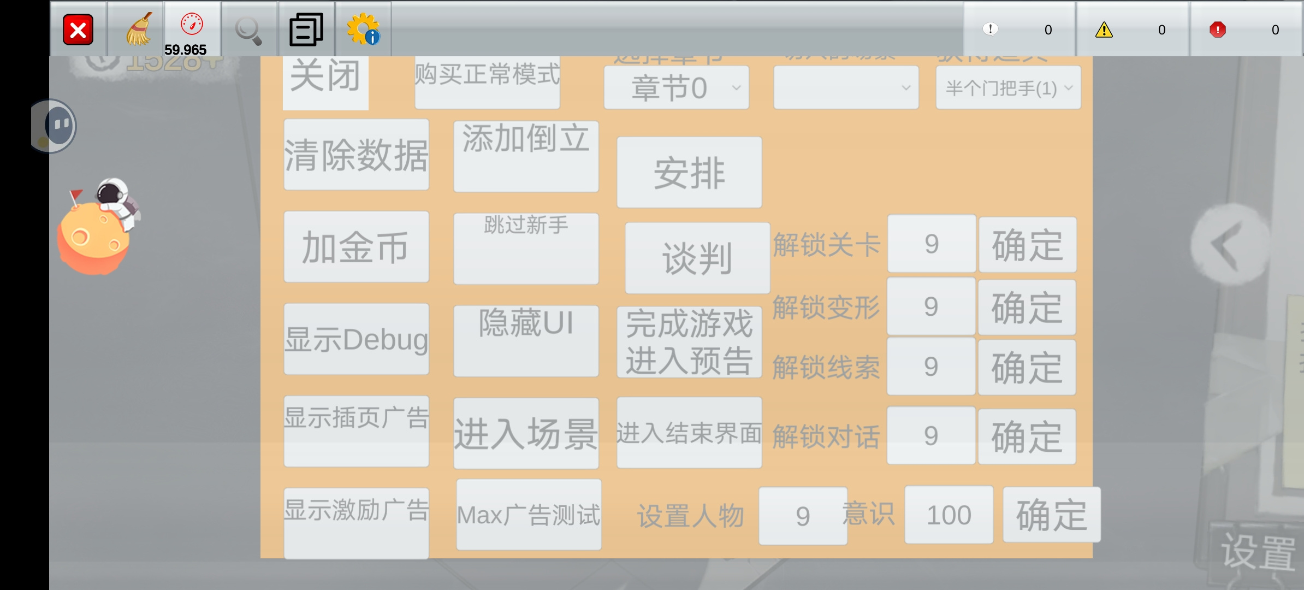Confirm 解锁线索 with 确定

point(1027,368)
